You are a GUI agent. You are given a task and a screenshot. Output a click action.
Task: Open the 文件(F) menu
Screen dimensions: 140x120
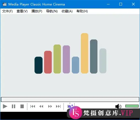click(x=7, y=11)
